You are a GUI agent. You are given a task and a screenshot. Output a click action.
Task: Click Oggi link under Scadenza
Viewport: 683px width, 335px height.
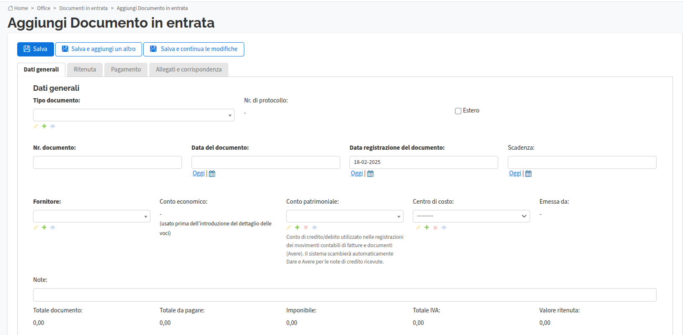[515, 173]
